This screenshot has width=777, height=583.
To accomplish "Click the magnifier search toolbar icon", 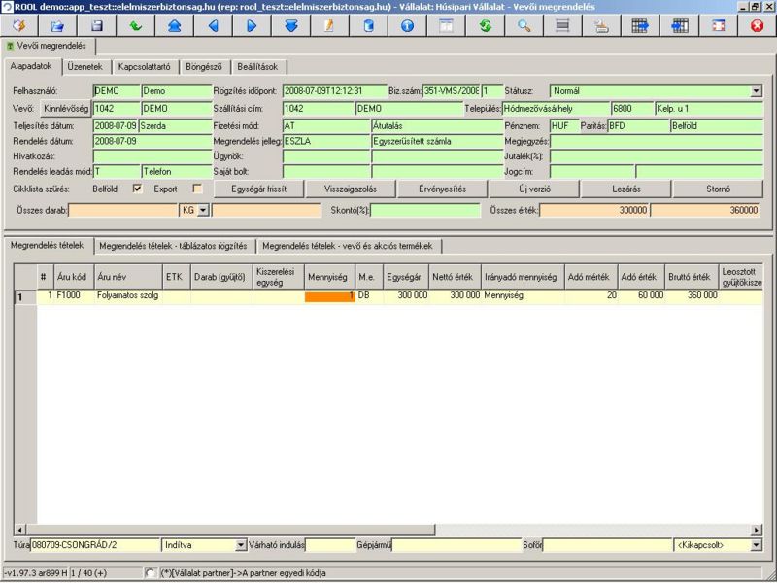I will click(524, 25).
